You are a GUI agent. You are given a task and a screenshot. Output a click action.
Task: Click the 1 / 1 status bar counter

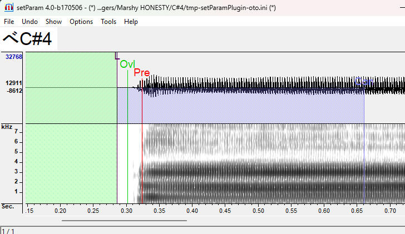pos(8,230)
